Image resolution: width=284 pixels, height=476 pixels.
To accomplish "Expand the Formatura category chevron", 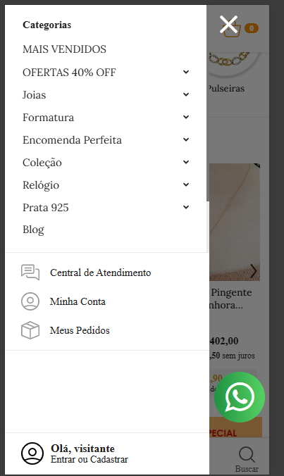I will click(186, 117).
